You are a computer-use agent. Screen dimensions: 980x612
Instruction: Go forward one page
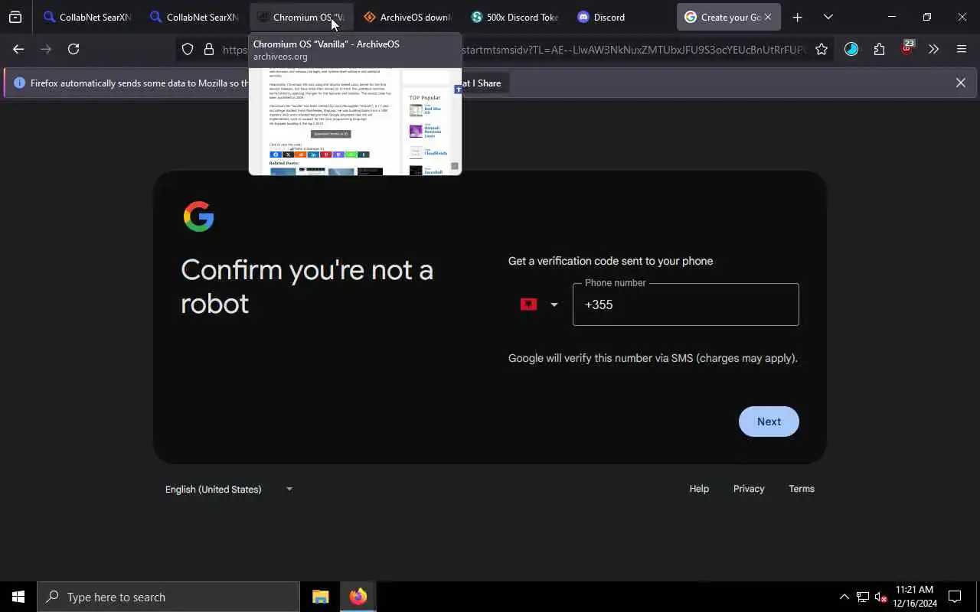click(x=46, y=49)
